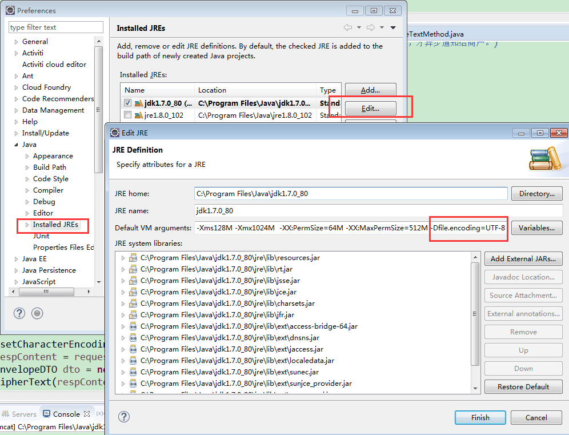Click the record/oomph circle icon in Preferences

click(37, 313)
